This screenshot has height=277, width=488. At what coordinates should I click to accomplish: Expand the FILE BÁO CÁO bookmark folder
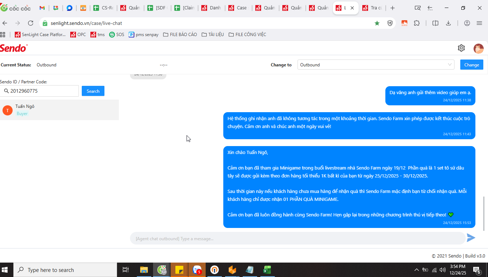tap(180, 35)
